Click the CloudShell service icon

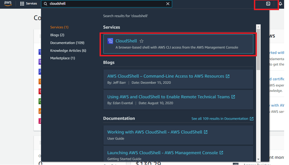[110, 41]
